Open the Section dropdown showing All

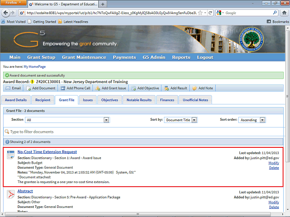(68, 120)
